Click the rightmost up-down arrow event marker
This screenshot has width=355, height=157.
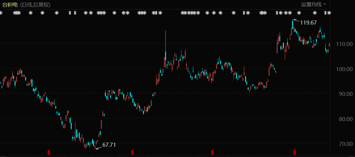point(326,13)
